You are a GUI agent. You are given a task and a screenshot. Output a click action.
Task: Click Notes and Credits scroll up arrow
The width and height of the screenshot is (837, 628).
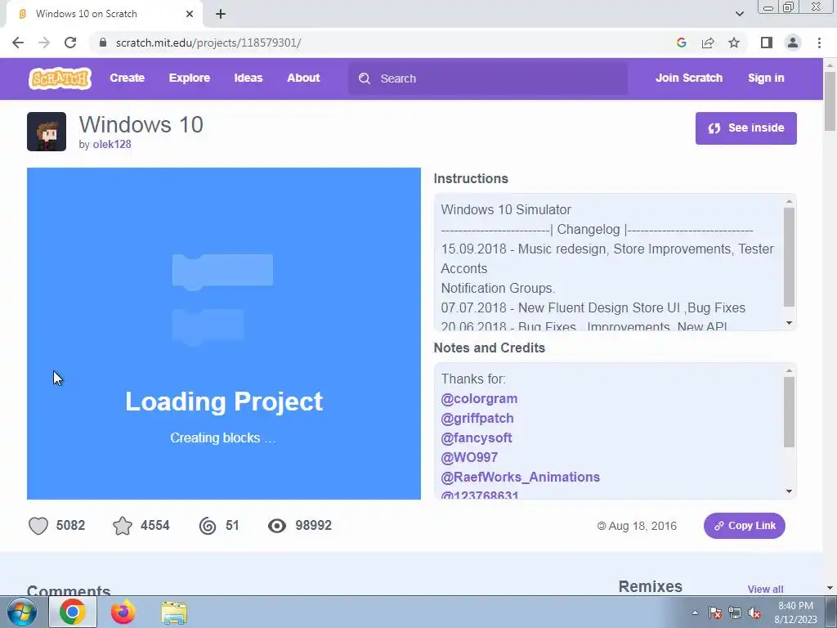point(789,370)
